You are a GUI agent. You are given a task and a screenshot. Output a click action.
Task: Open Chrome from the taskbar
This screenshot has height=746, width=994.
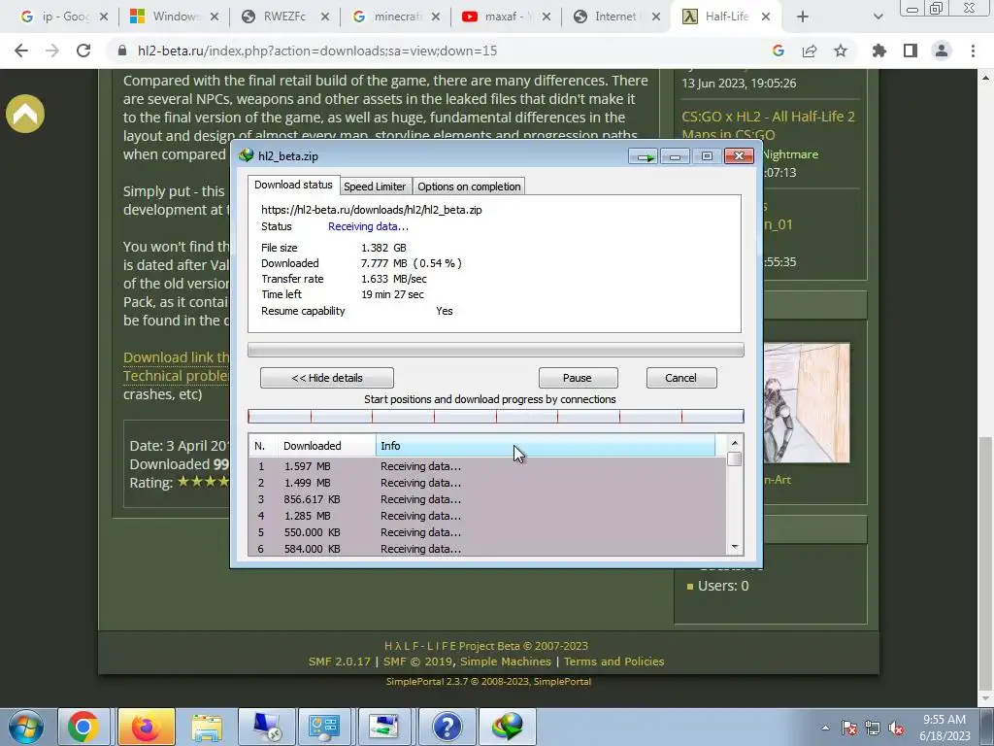(x=83, y=727)
